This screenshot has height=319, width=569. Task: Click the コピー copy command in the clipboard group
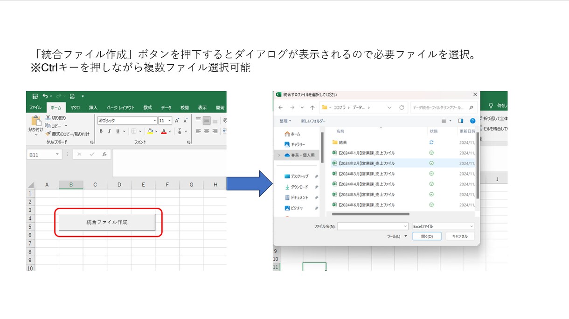(54, 126)
